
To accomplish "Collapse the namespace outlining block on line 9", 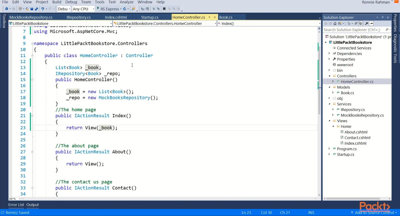I will point(32,44).
